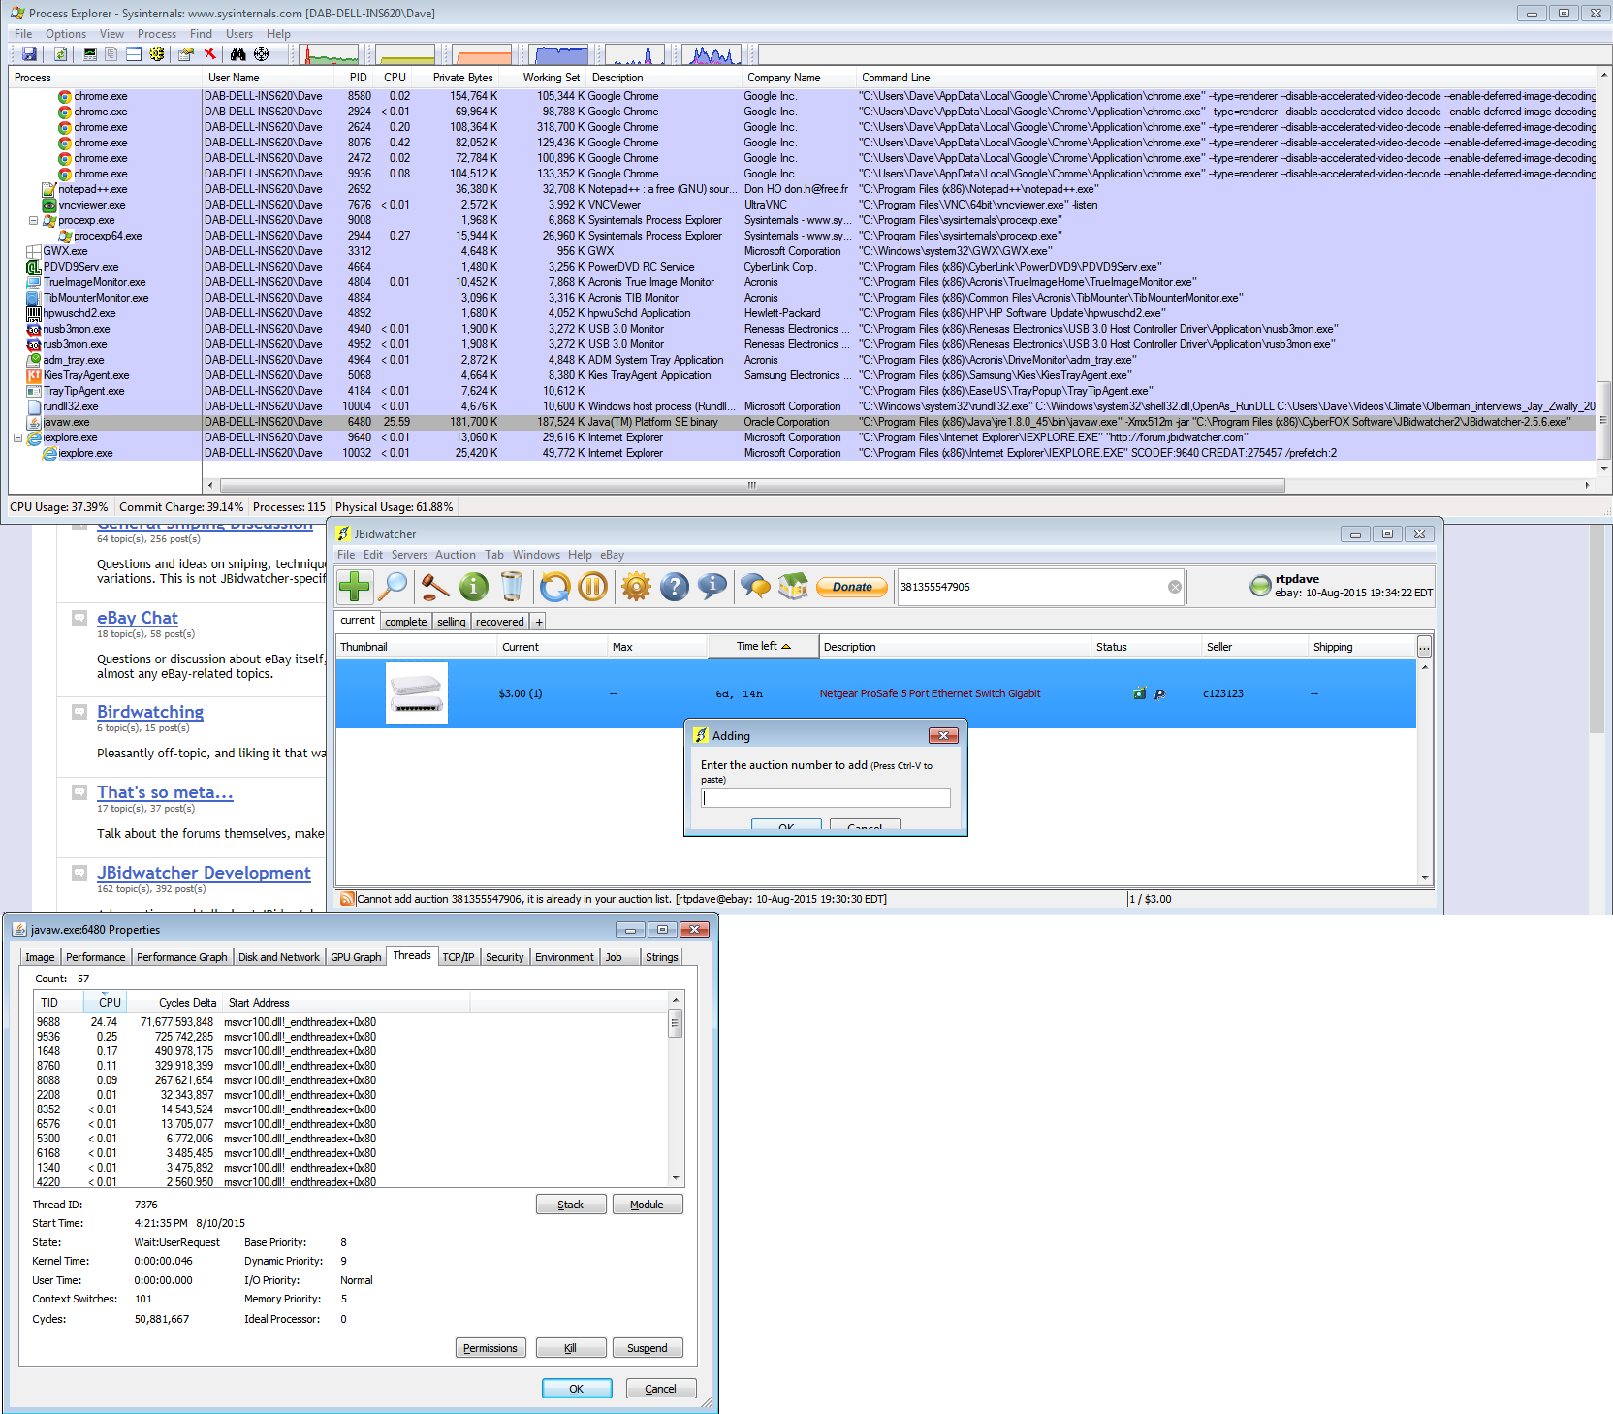Image resolution: width=1613 pixels, height=1414 pixels.
Task: Click the Refresh Now icon in Process Explorer
Action: pyautogui.click(x=60, y=54)
